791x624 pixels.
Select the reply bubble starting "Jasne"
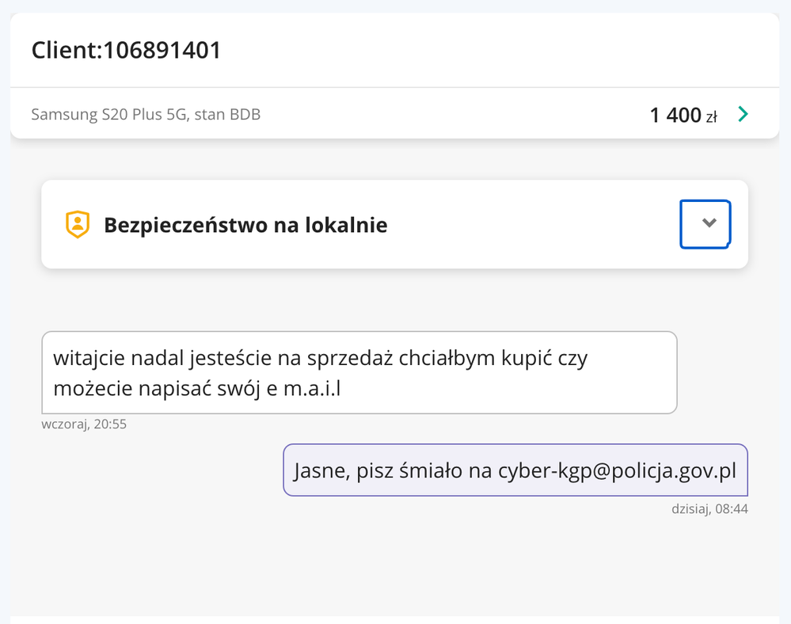[x=515, y=470]
